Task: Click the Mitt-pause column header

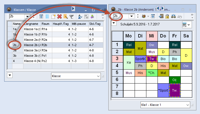Action: click(80, 24)
